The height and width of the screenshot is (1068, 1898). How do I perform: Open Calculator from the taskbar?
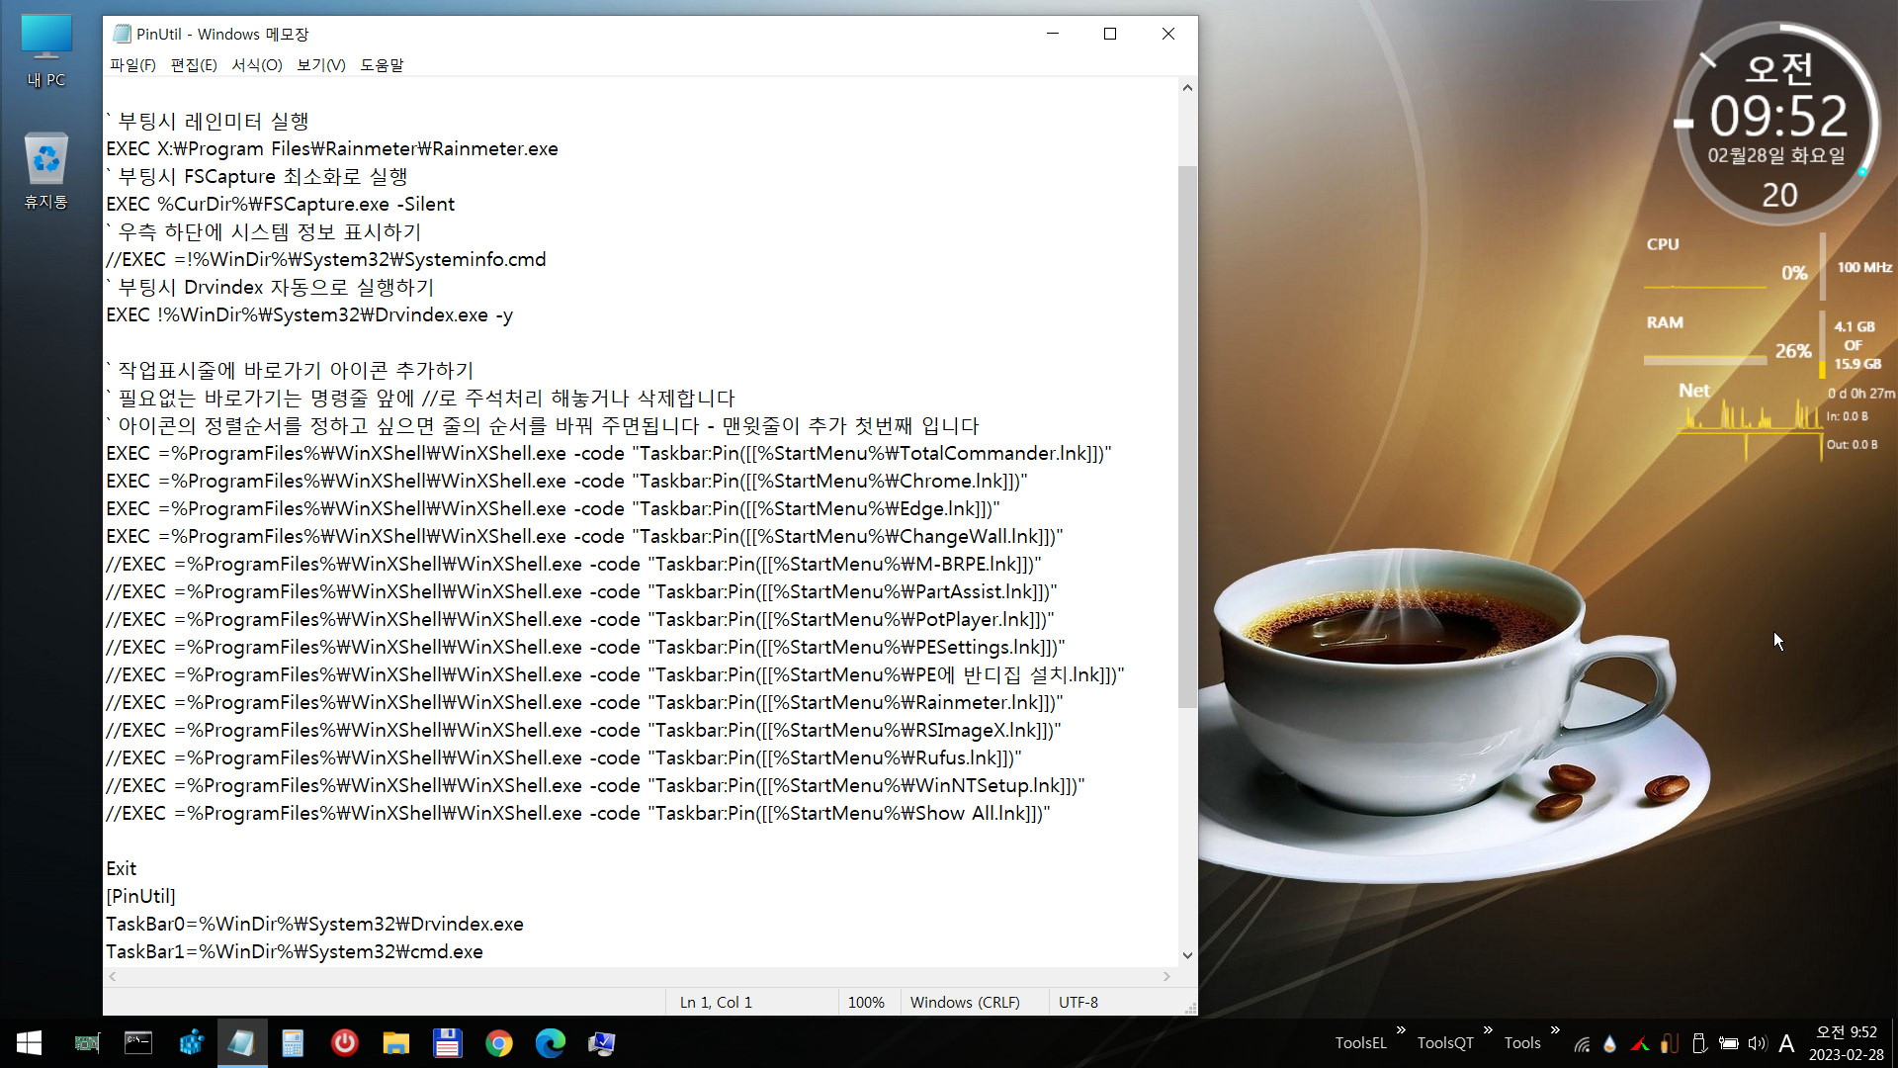[x=293, y=1043]
